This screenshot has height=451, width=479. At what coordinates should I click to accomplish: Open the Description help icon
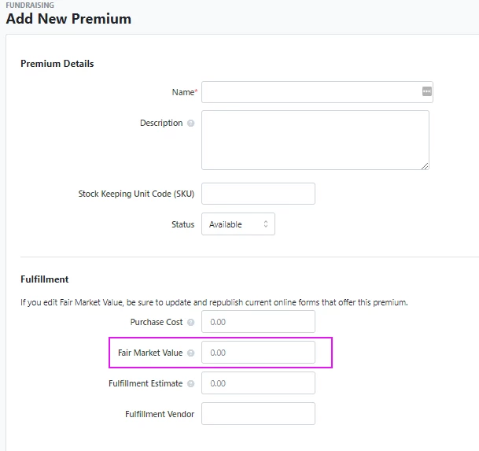point(190,124)
